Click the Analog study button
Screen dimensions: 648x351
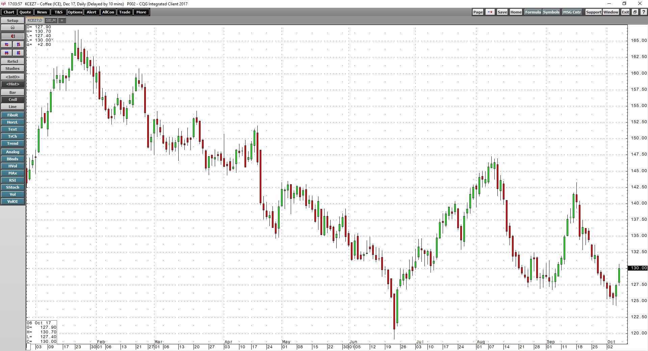(x=12, y=152)
